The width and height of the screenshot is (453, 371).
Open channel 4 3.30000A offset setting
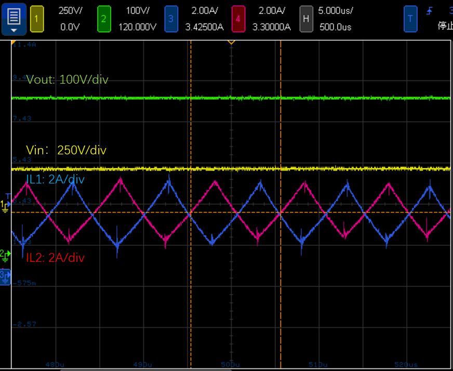click(271, 27)
